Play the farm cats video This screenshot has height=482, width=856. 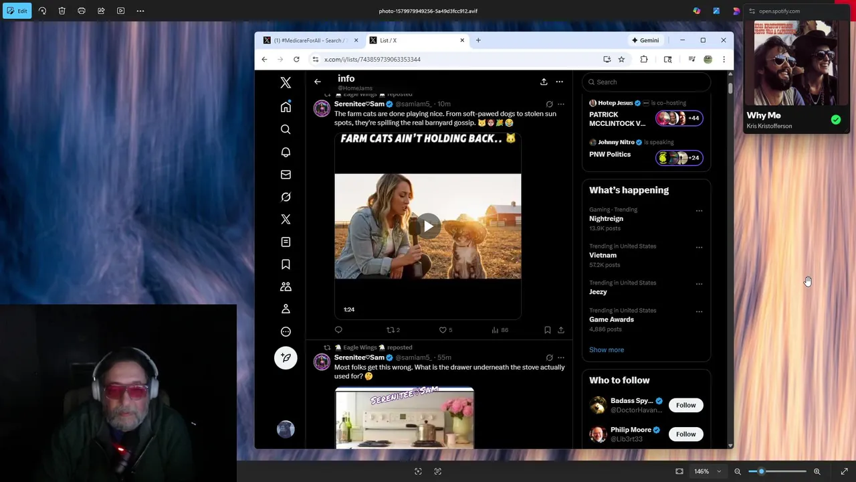pos(428,226)
